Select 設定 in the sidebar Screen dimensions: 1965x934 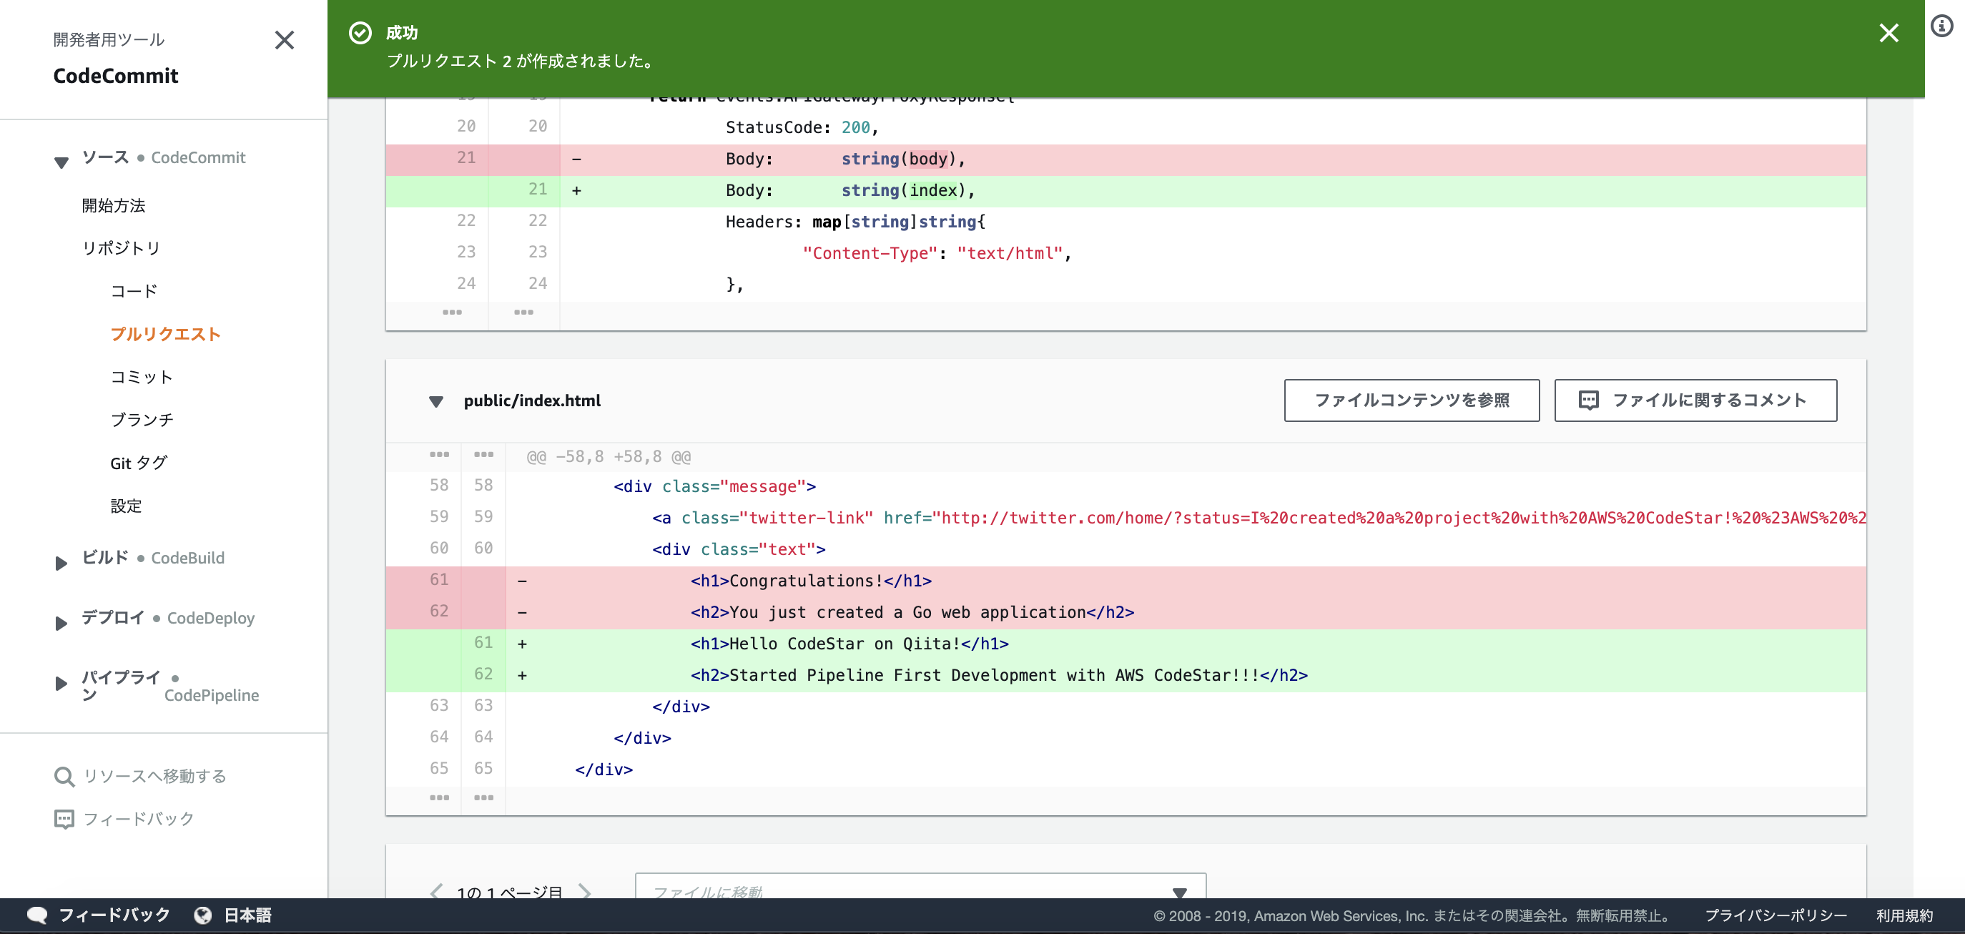126,506
